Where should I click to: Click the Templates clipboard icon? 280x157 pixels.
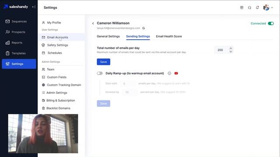click(7, 53)
